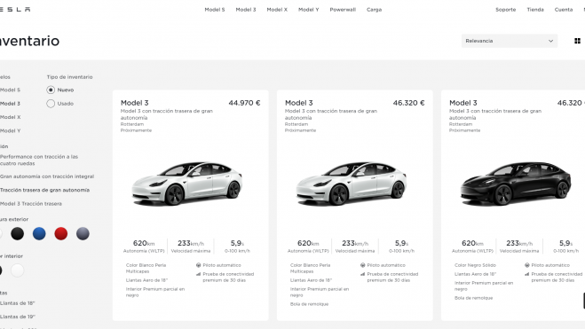Open Carga in top navigation

375,10
